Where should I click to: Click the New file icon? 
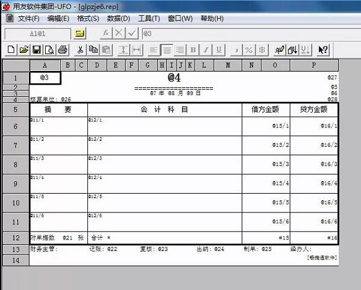pos(11,49)
